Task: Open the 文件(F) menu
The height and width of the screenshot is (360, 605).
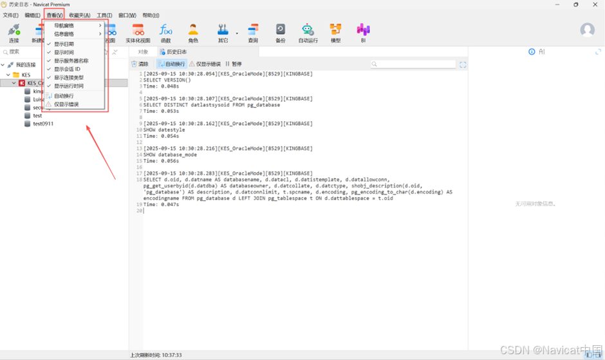Action: click(x=10, y=15)
